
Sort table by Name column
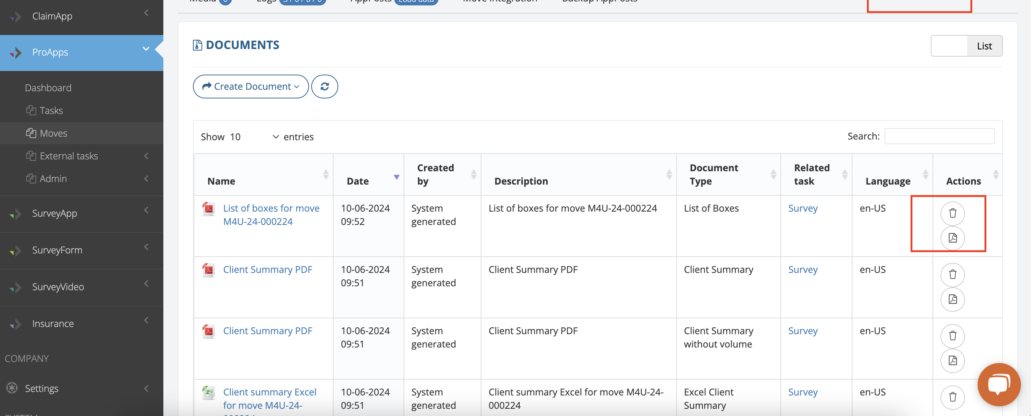(x=264, y=175)
